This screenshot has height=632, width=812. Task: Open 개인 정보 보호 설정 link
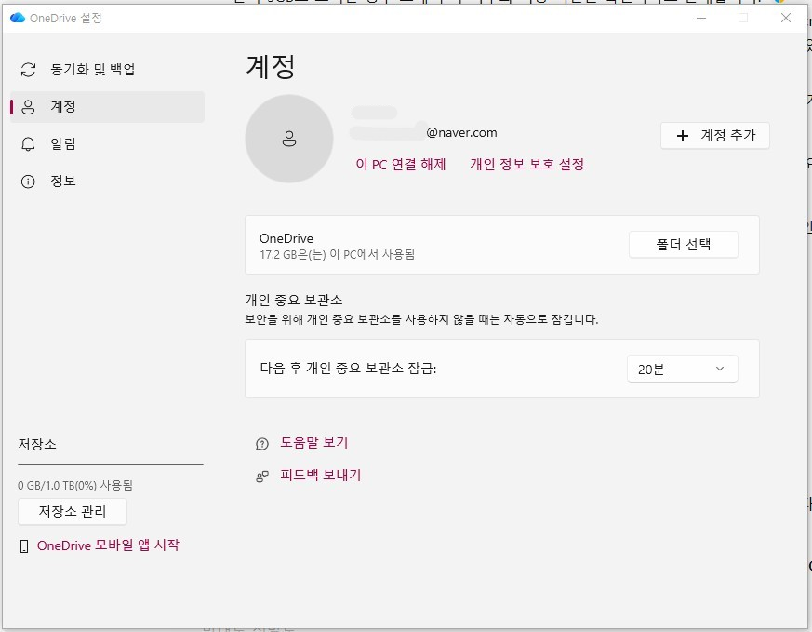click(x=527, y=164)
